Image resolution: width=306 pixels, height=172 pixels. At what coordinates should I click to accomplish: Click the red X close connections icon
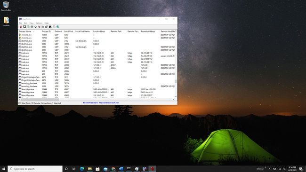(21, 27)
